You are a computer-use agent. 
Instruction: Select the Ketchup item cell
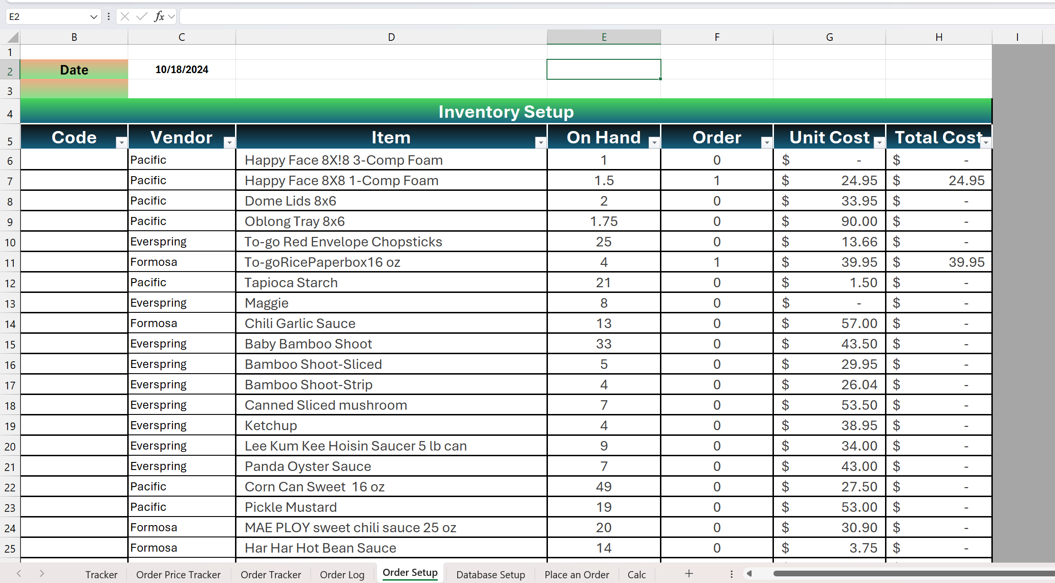[x=391, y=425]
